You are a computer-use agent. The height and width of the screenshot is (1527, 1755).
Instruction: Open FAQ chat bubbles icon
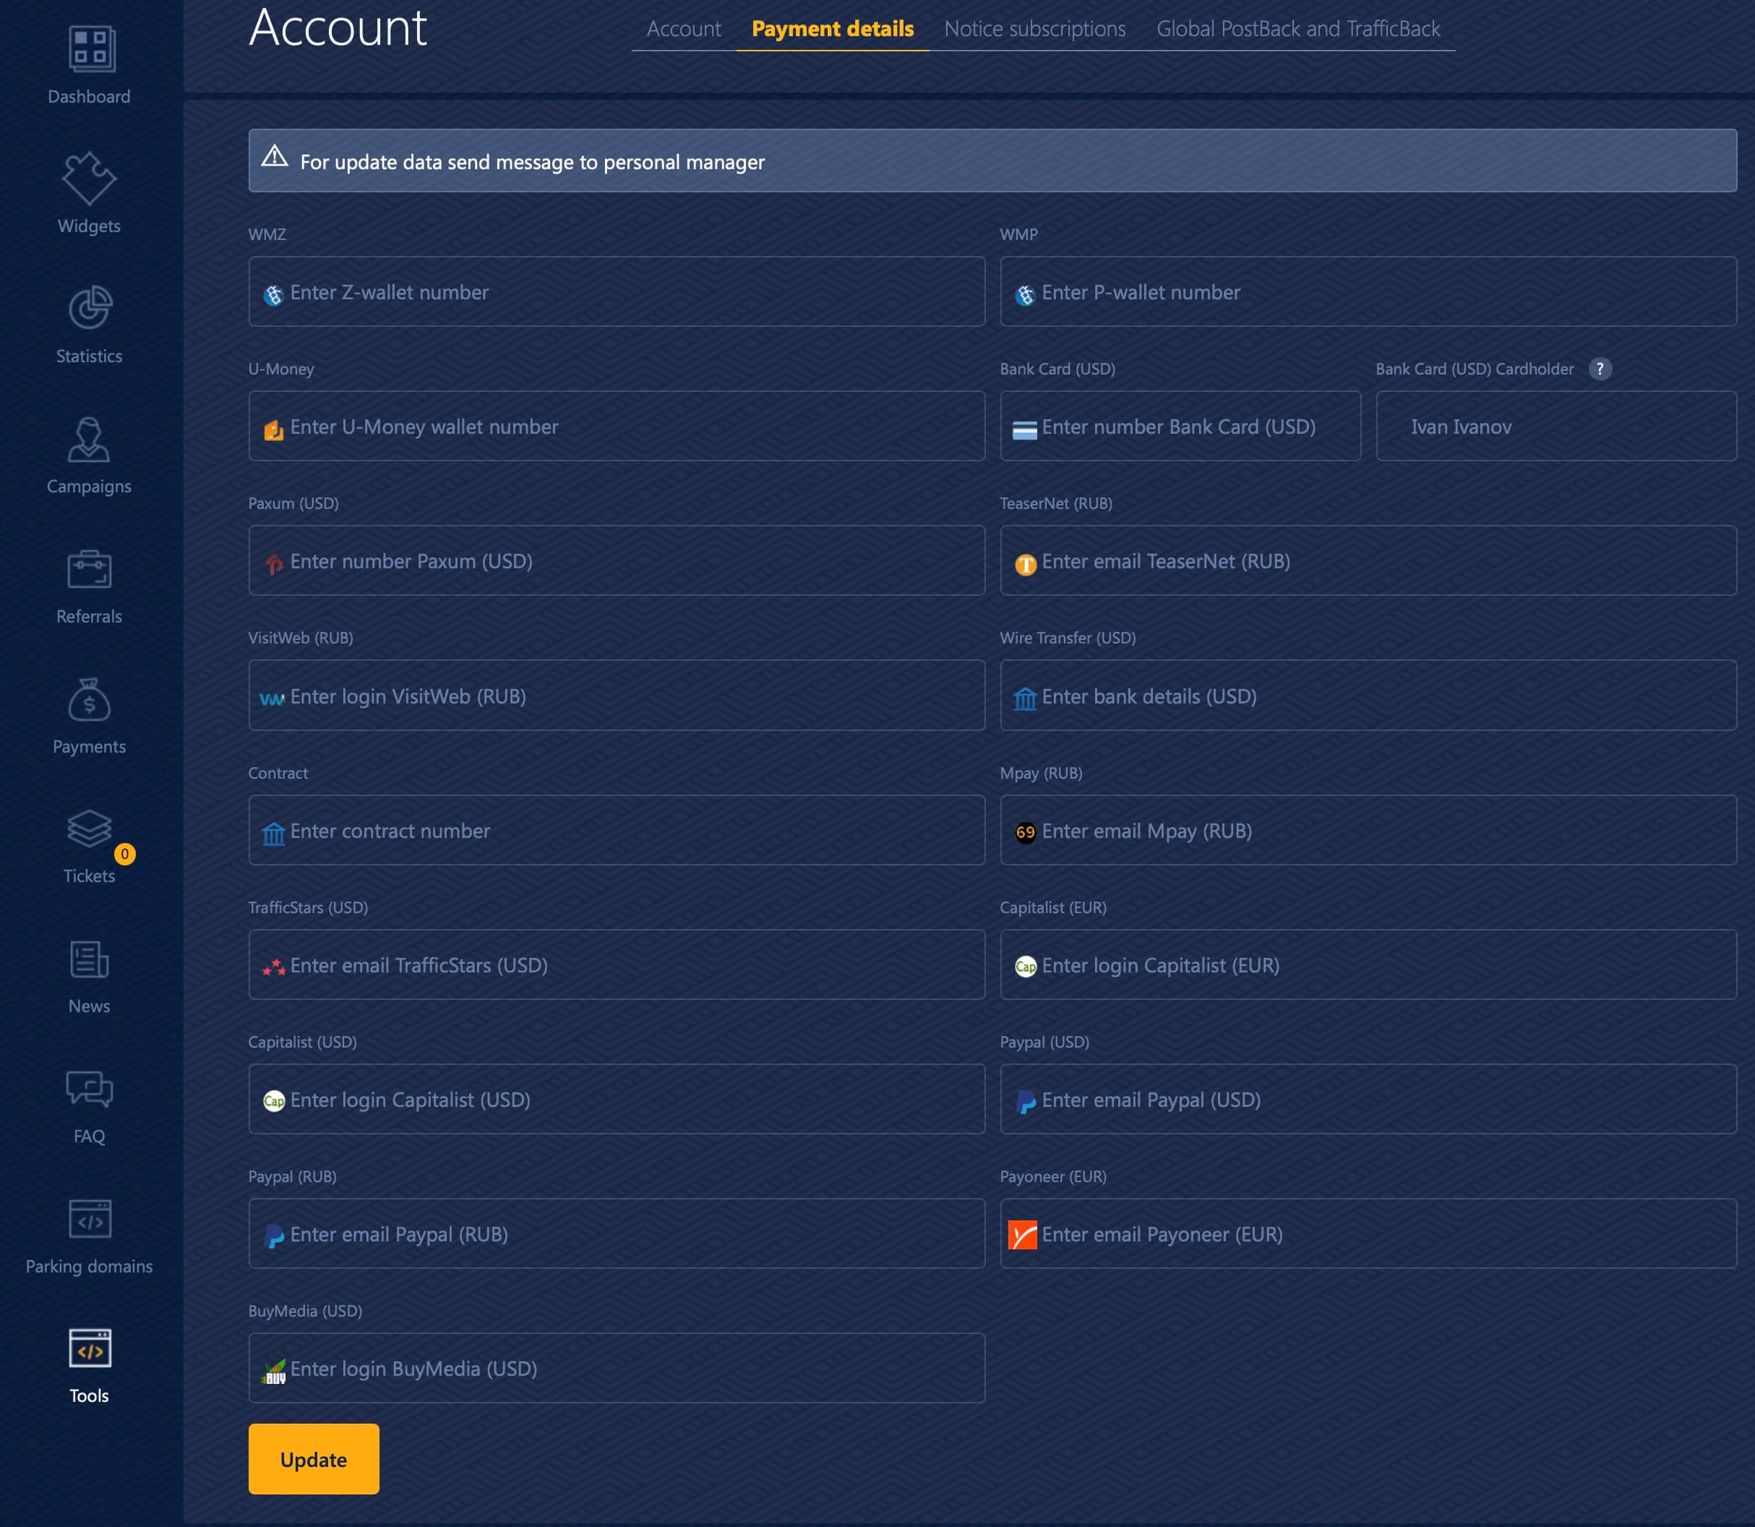pyautogui.click(x=90, y=1090)
